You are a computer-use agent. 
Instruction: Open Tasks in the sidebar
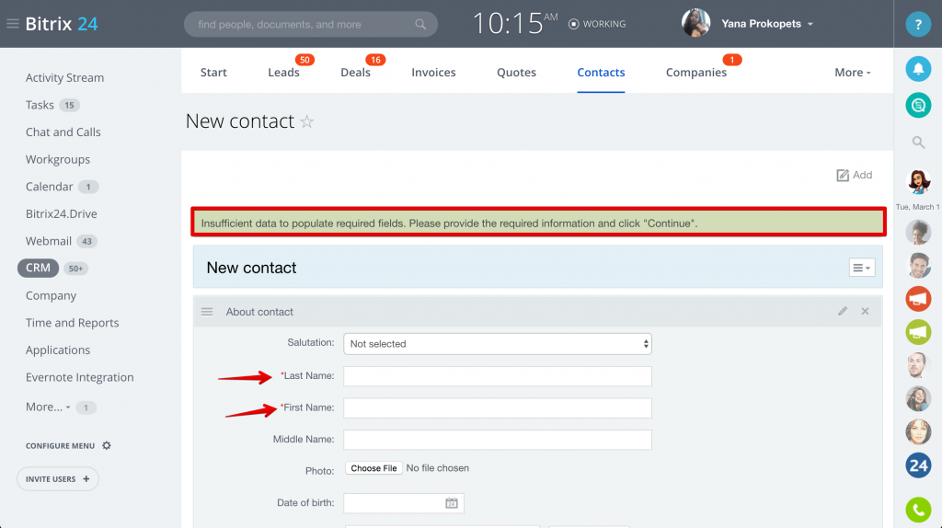pyautogui.click(x=40, y=105)
